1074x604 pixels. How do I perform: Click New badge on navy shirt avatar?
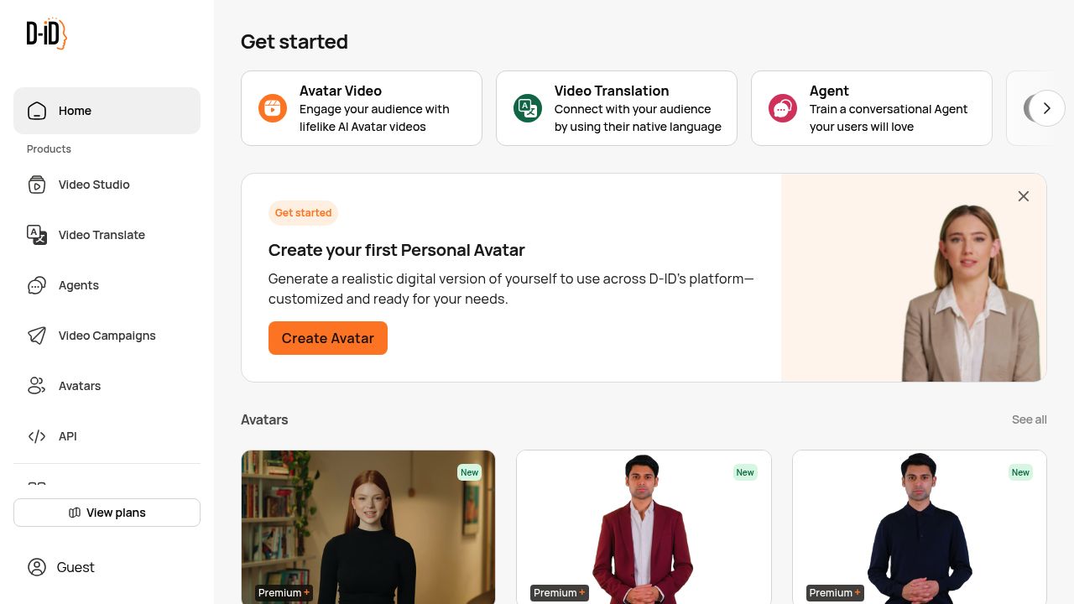[x=1020, y=472]
